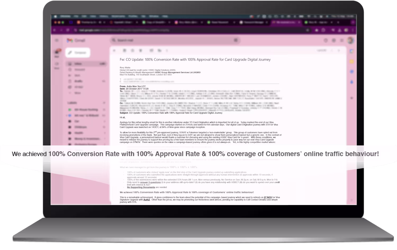The image size is (397, 250).
Task: Open Google Keep in side panel
Action: (x=351, y=62)
